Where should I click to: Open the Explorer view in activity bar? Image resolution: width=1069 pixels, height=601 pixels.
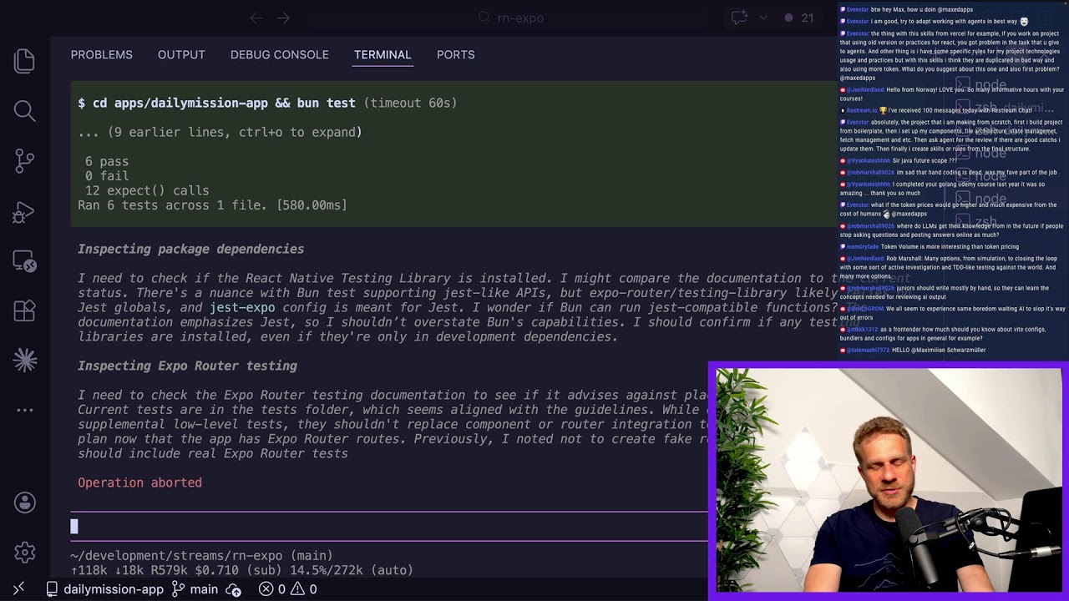pyautogui.click(x=24, y=61)
